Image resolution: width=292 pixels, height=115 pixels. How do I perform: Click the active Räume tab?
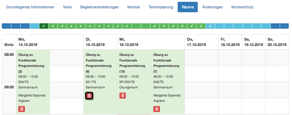point(188,7)
